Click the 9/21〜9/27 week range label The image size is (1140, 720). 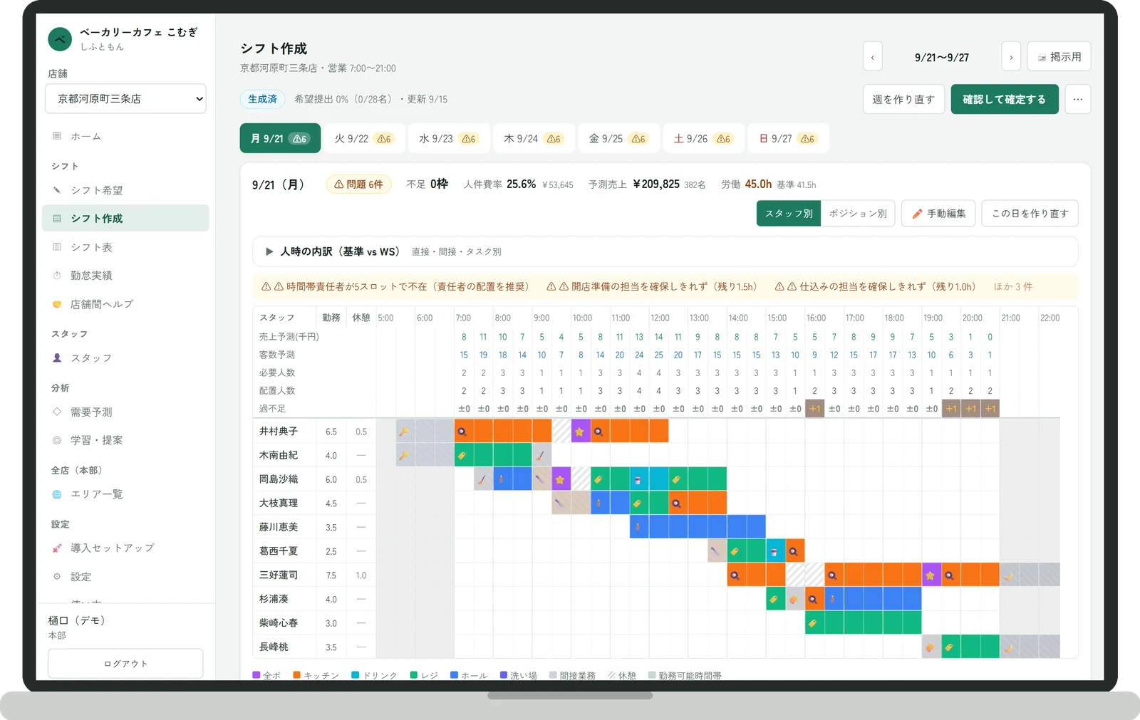[x=942, y=58]
